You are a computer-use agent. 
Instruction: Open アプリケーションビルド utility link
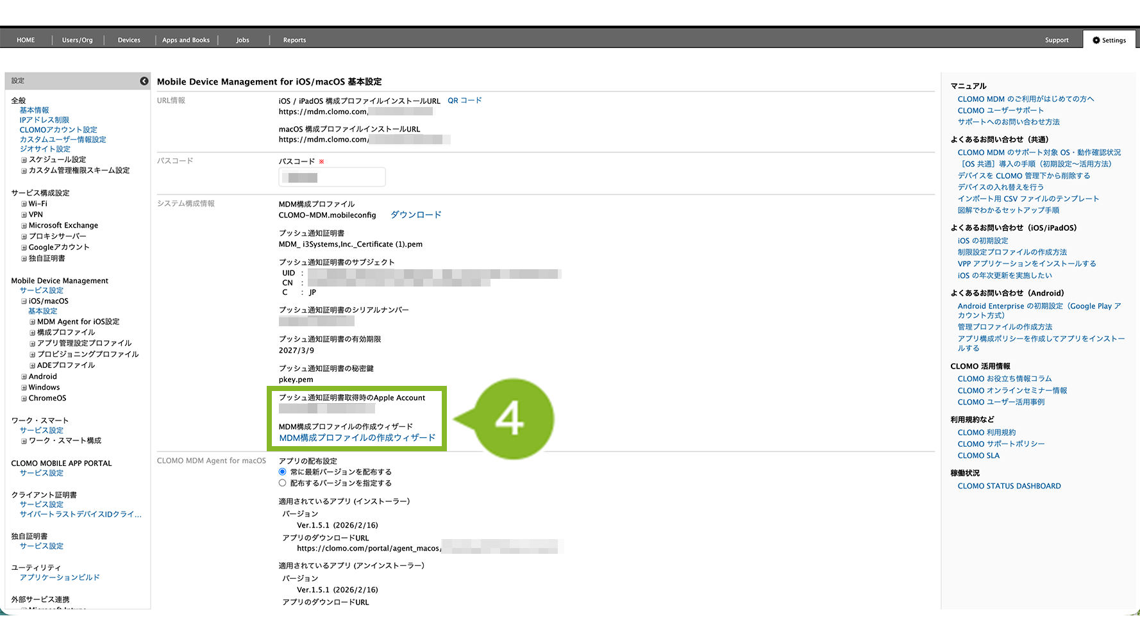pyautogui.click(x=60, y=578)
